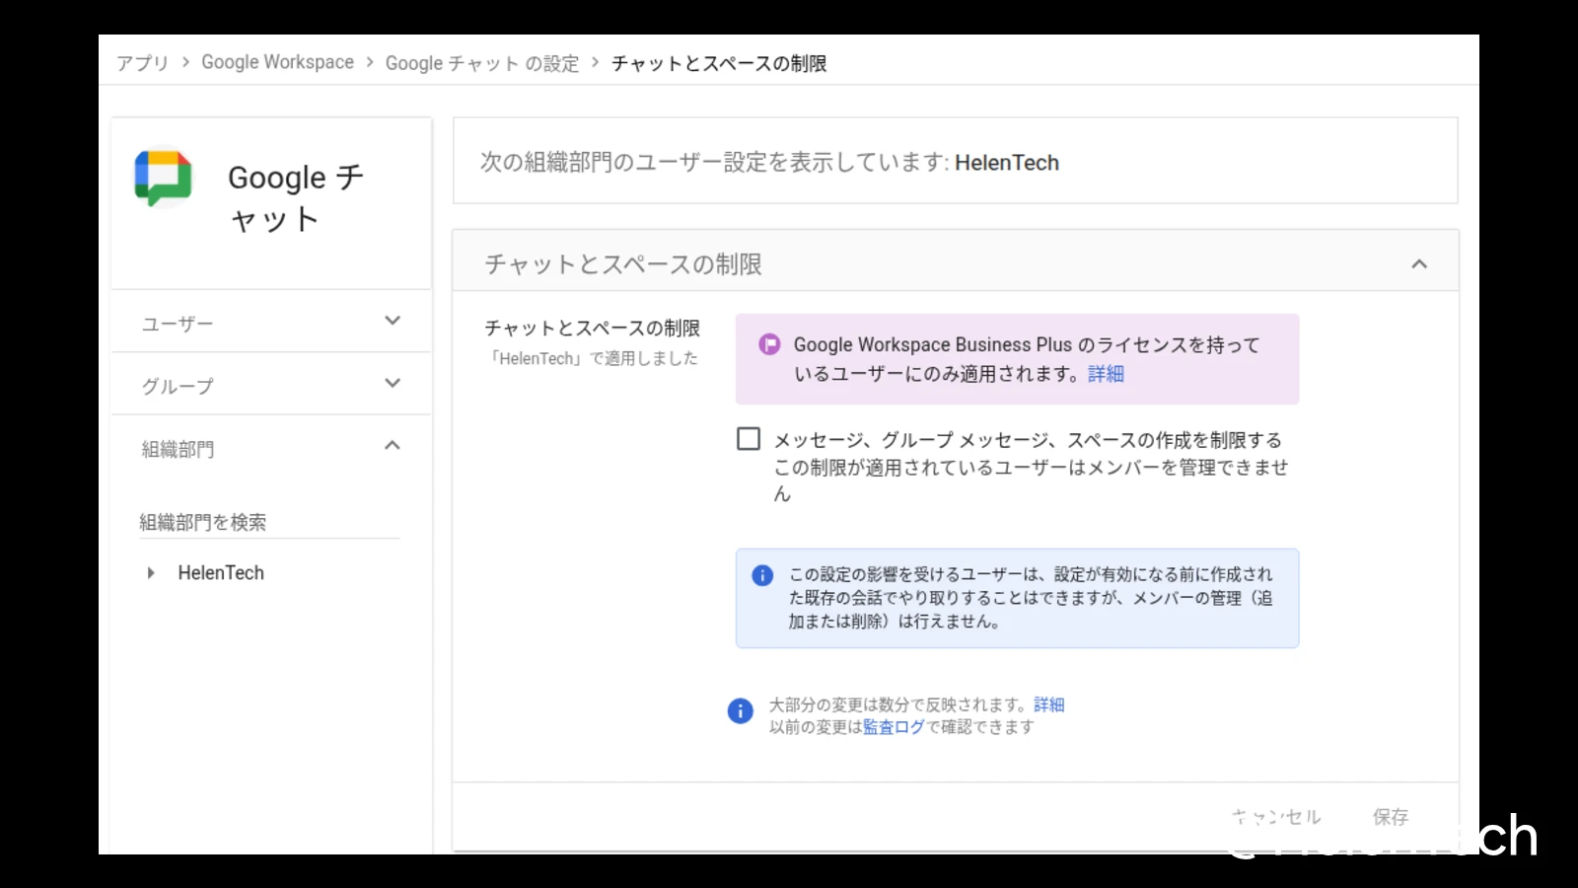The height and width of the screenshot is (888, 1578).
Task: Click the Google チャット sidebar title
Action: (x=296, y=197)
